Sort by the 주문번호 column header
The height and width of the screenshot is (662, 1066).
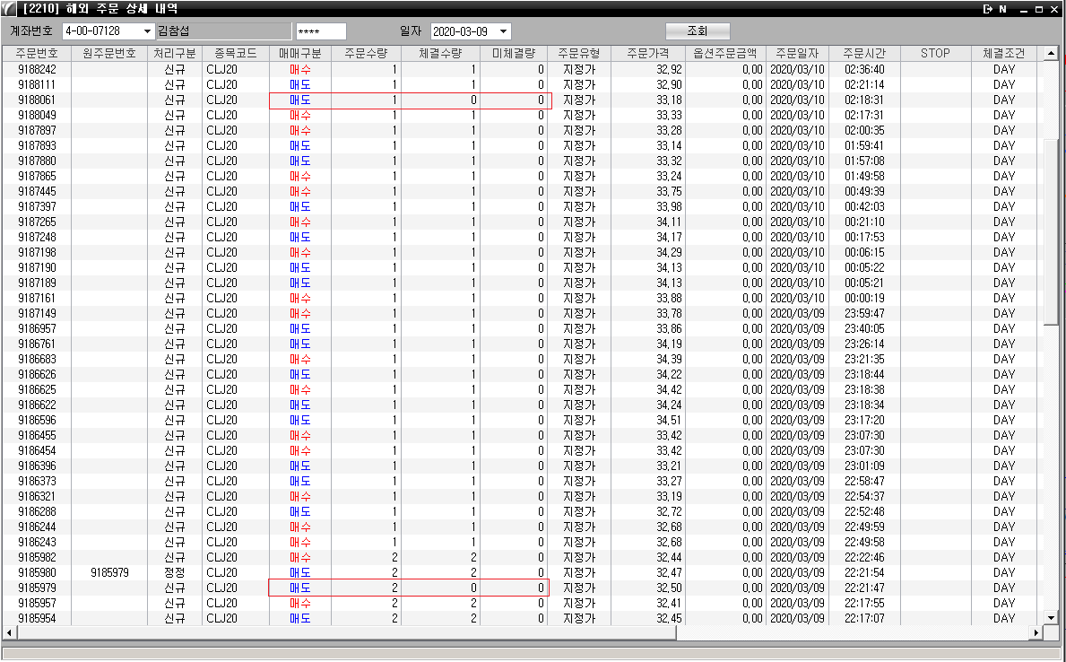point(37,54)
